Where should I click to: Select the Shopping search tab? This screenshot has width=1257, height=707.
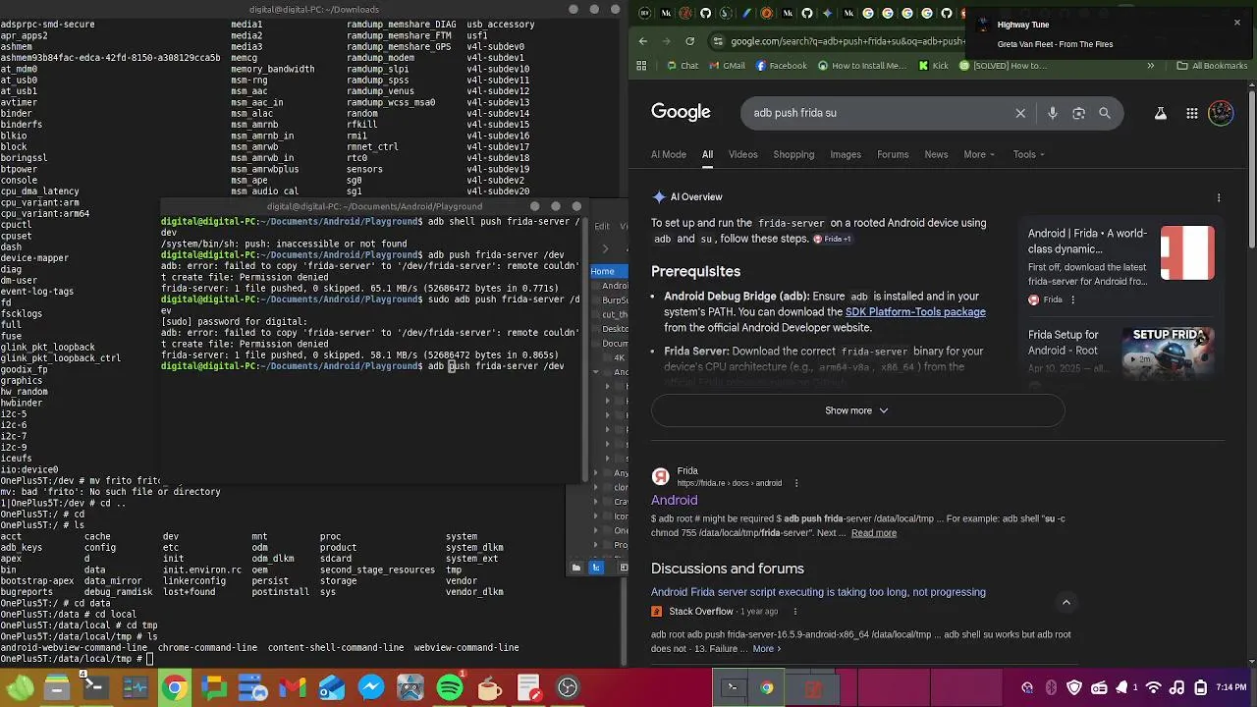[x=793, y=154]
